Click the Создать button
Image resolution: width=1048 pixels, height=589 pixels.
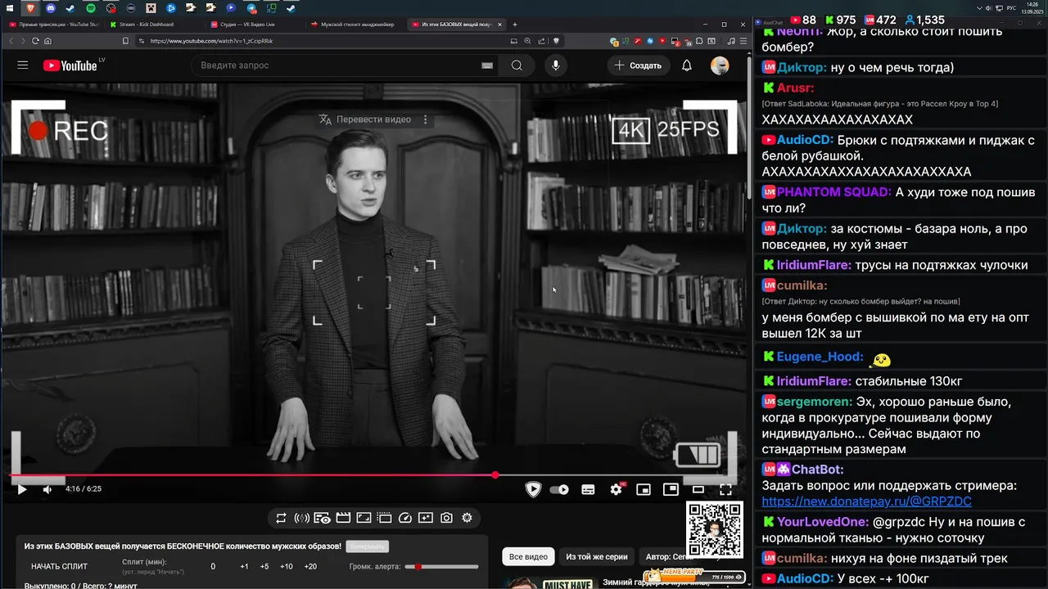click(x=638, y=65)
